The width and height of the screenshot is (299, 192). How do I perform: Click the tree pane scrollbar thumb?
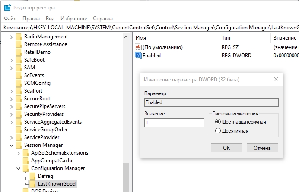tap(126, 177)
